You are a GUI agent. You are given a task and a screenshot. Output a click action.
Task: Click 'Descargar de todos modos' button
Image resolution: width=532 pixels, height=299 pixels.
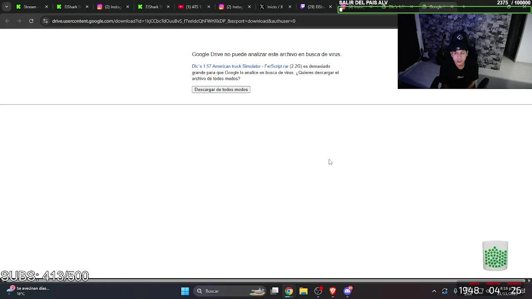tap(221, 89)
